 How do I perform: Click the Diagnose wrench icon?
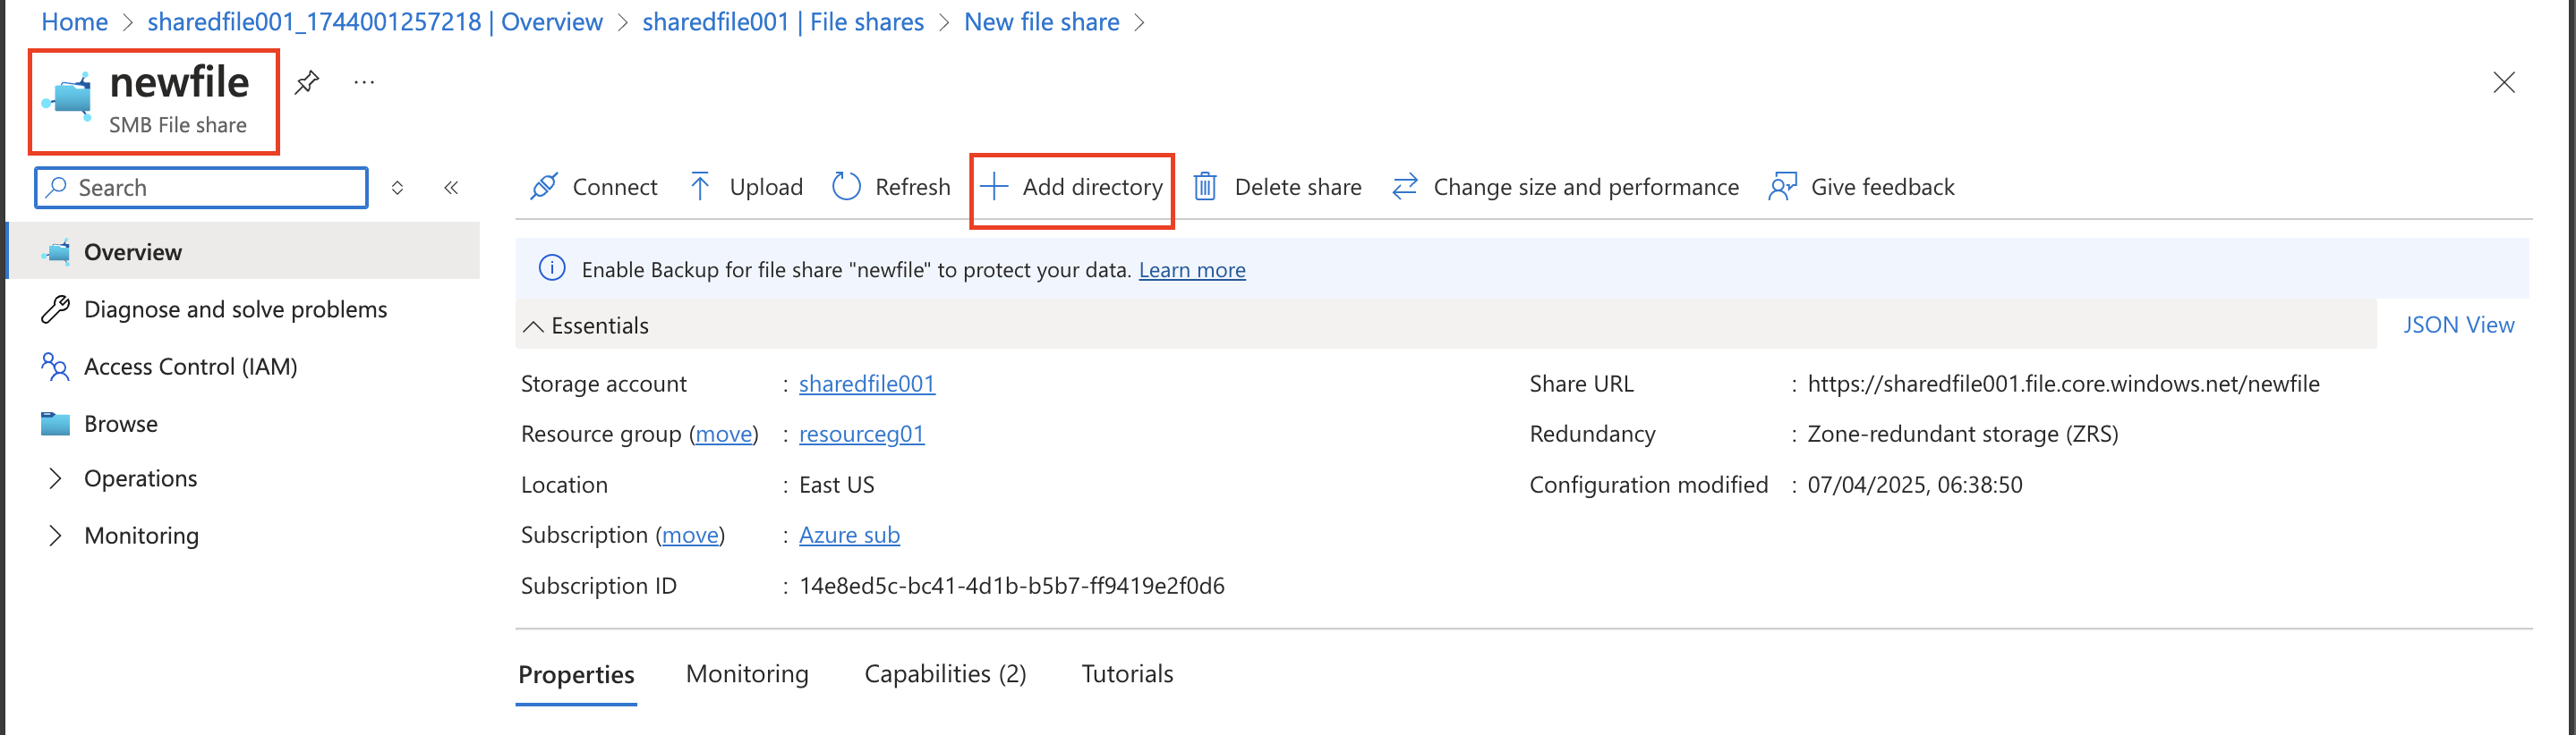click(x=55, y=309)
